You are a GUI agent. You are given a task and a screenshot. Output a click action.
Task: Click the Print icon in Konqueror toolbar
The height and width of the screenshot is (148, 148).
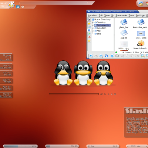[137, 56]
